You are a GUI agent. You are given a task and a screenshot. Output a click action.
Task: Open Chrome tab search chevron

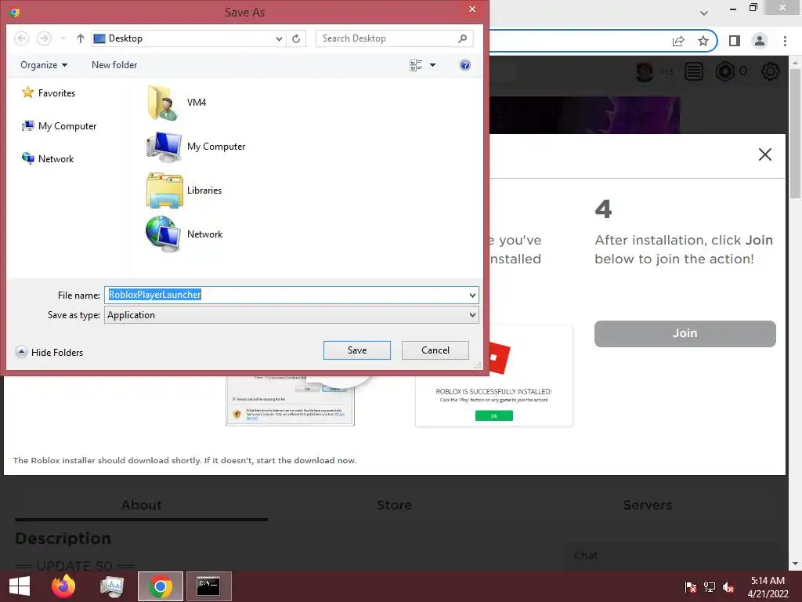(x=704, y=13)
